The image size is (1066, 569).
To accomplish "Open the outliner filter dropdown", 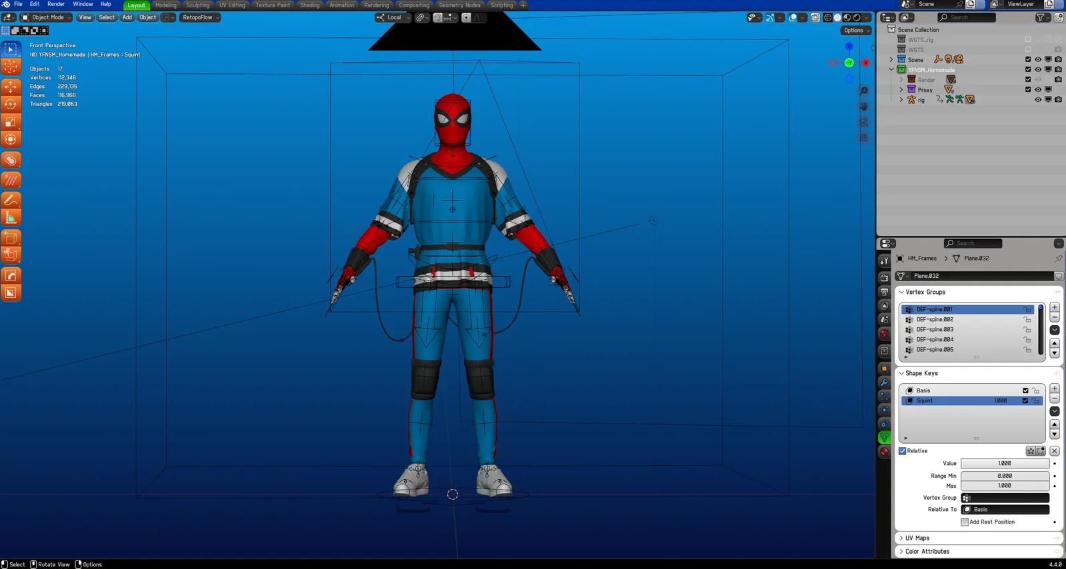I will pyautogui.click(x=1042, y=17).
